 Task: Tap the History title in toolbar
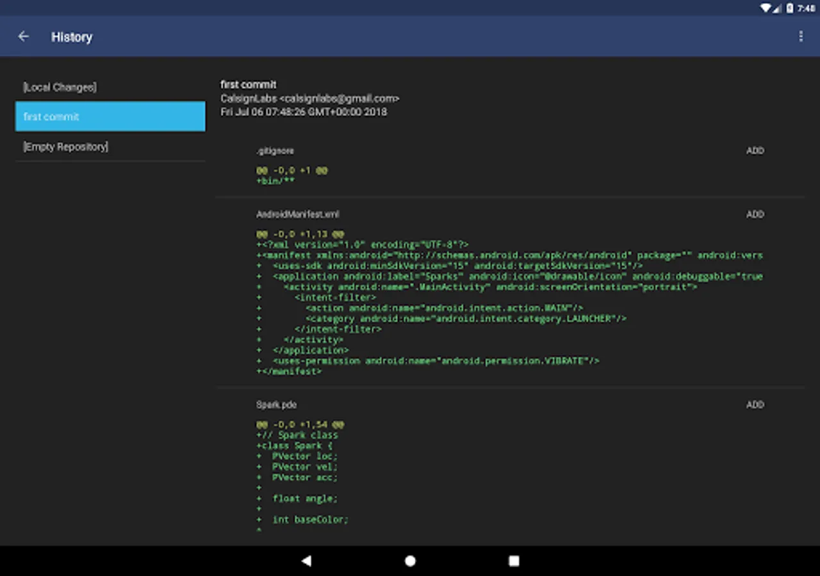click(x=72, y=37)
